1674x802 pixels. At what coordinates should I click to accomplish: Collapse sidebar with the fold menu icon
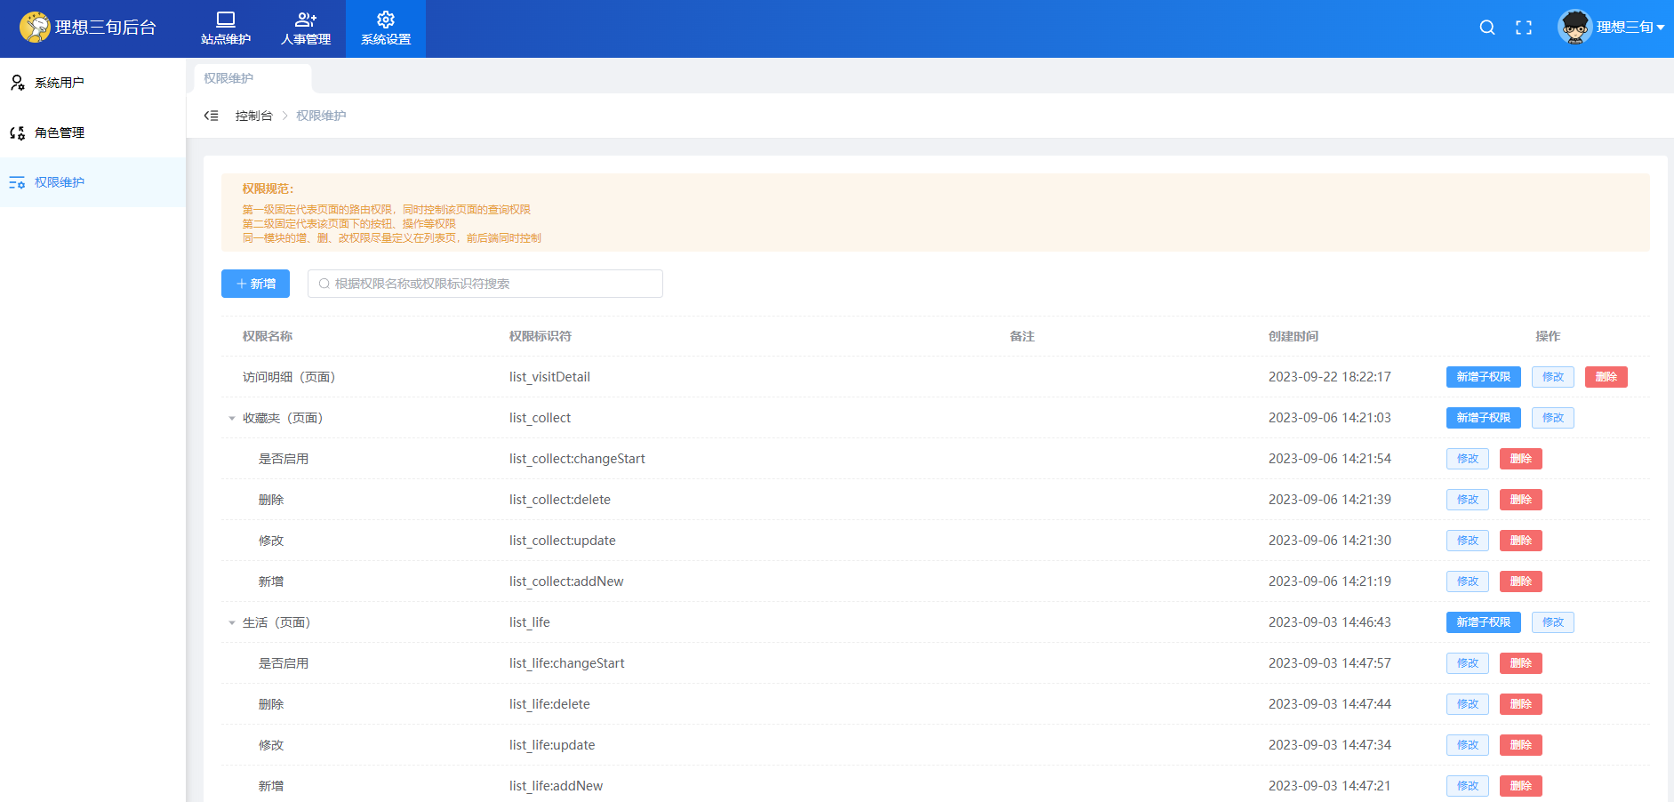[211, 116]
